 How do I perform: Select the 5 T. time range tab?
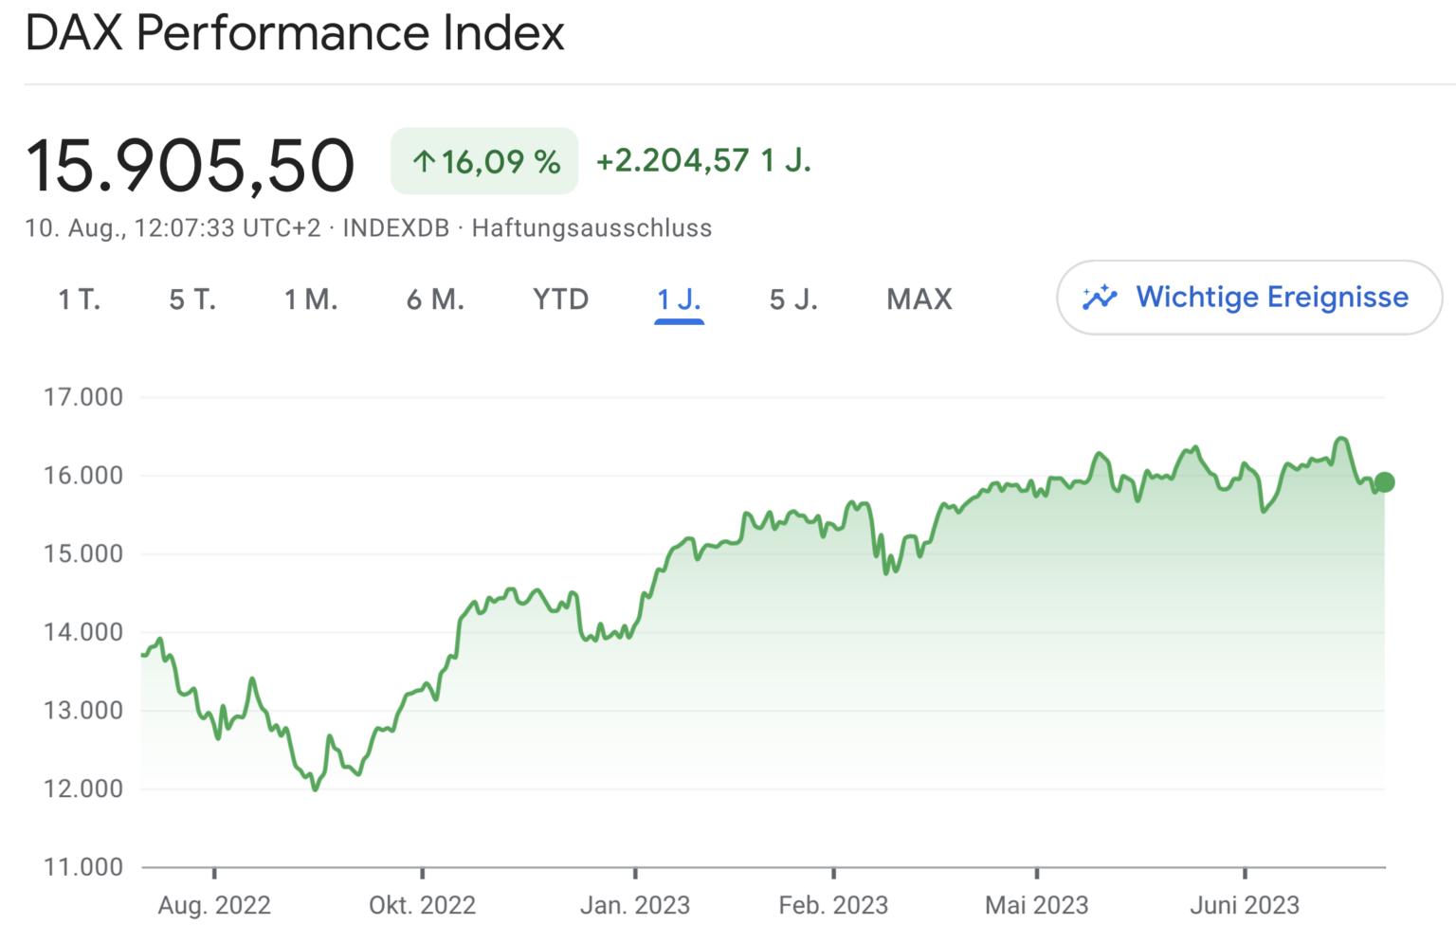[193, 299]
